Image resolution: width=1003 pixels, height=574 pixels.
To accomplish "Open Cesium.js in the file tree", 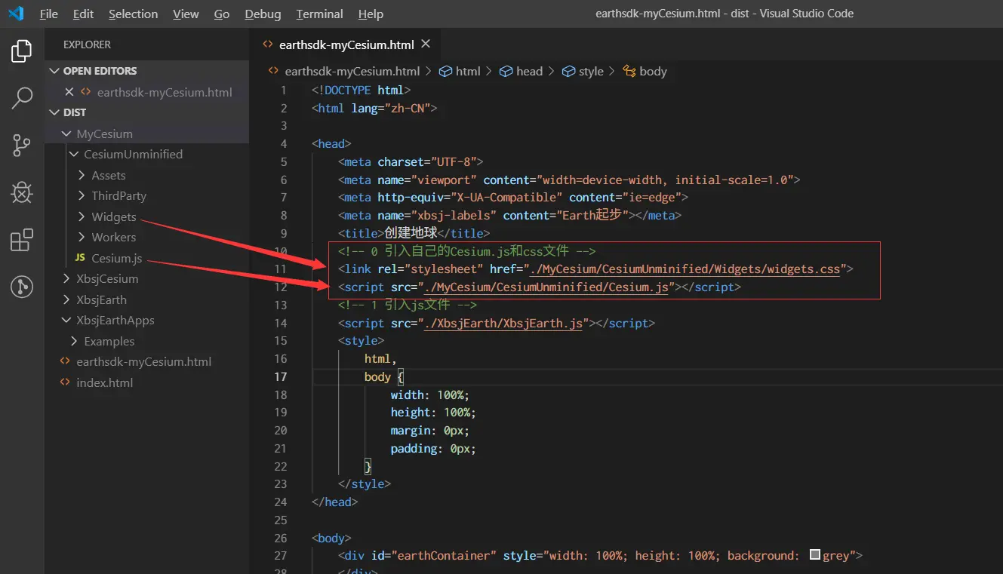I will pos(146,258).
